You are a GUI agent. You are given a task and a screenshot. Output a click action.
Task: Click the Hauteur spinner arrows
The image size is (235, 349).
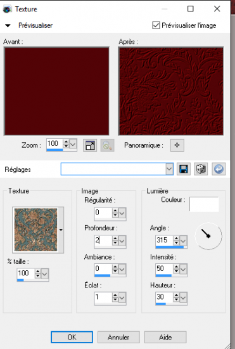tap(176, 298)
